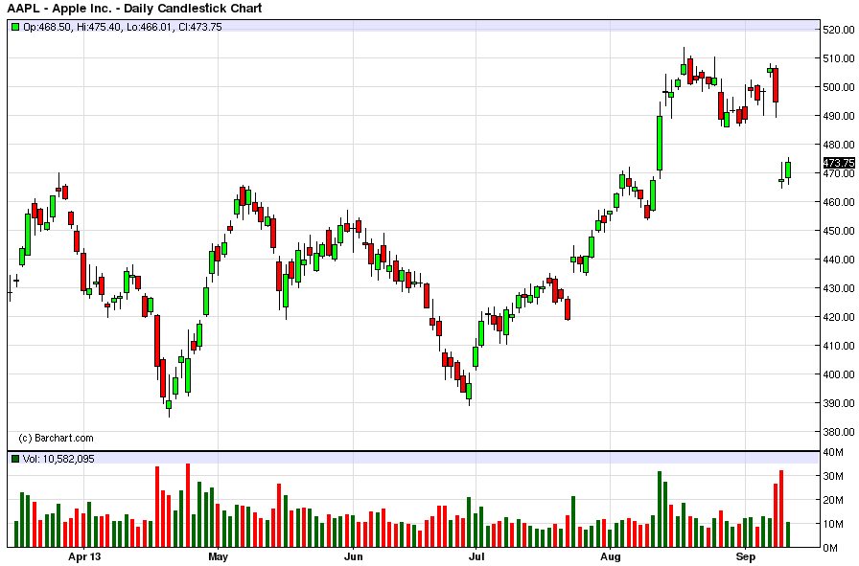Screen dimensions: 859x566
Task: Click the dark green volume legend square
Action: (x=15, y=459)
